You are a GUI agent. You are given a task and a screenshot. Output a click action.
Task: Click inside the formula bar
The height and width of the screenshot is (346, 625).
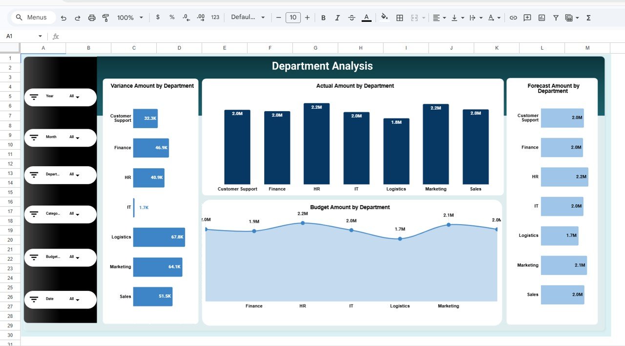click(x=195, y=36)
